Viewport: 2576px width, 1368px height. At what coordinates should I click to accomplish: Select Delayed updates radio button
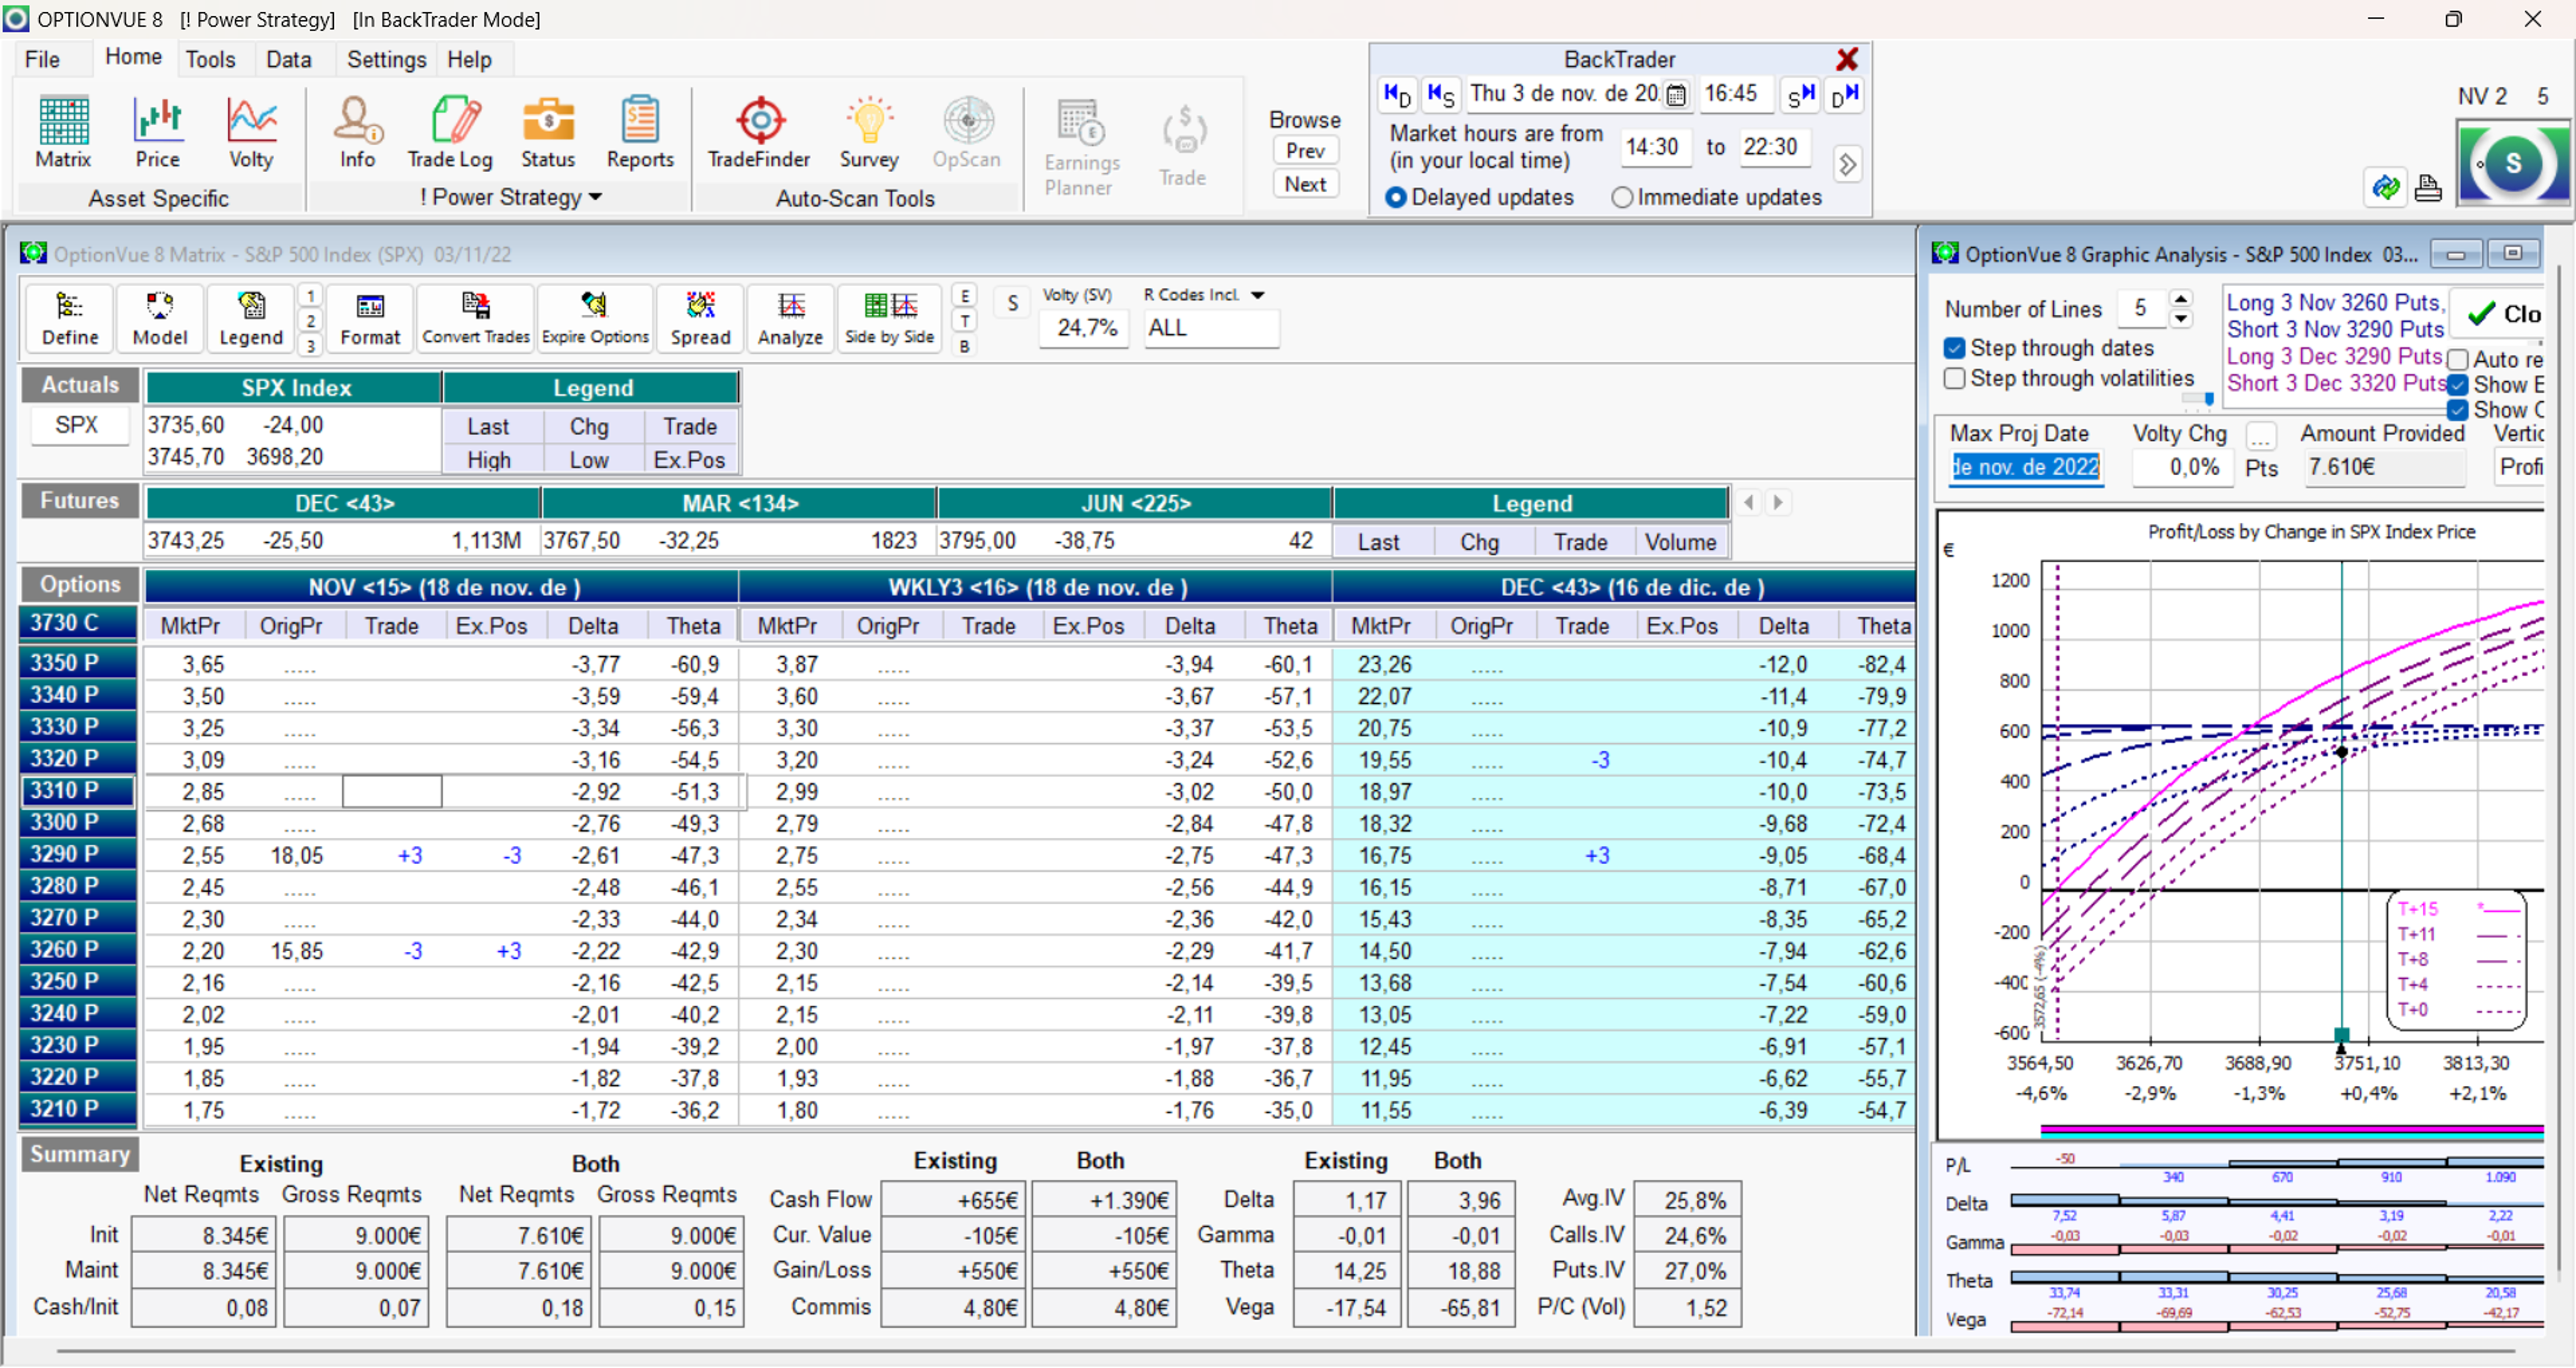click(x=1396, y=197)
